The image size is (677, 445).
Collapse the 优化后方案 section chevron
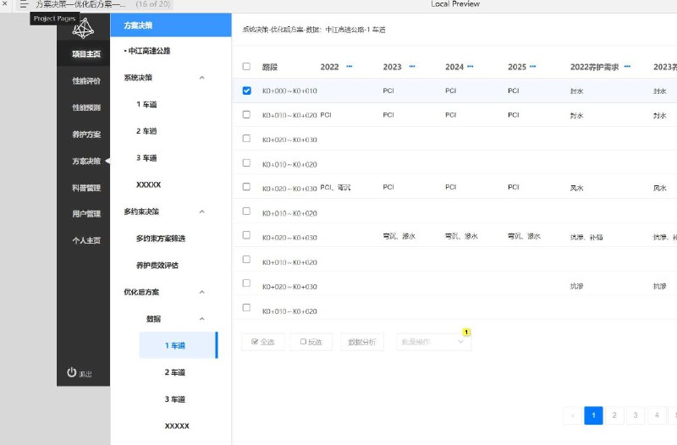click(201, 292)
